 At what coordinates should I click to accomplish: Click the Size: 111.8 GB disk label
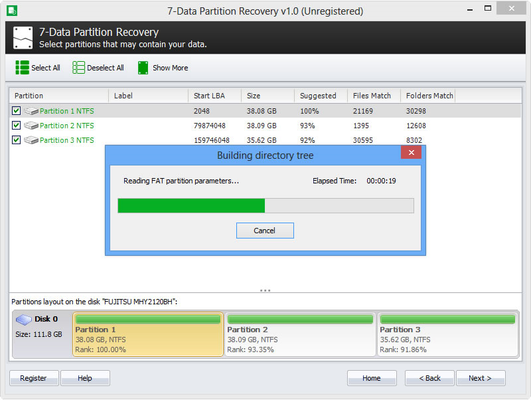pos(38,334)
